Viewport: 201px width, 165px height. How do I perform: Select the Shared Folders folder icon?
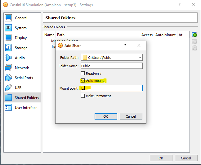[8, 97]
